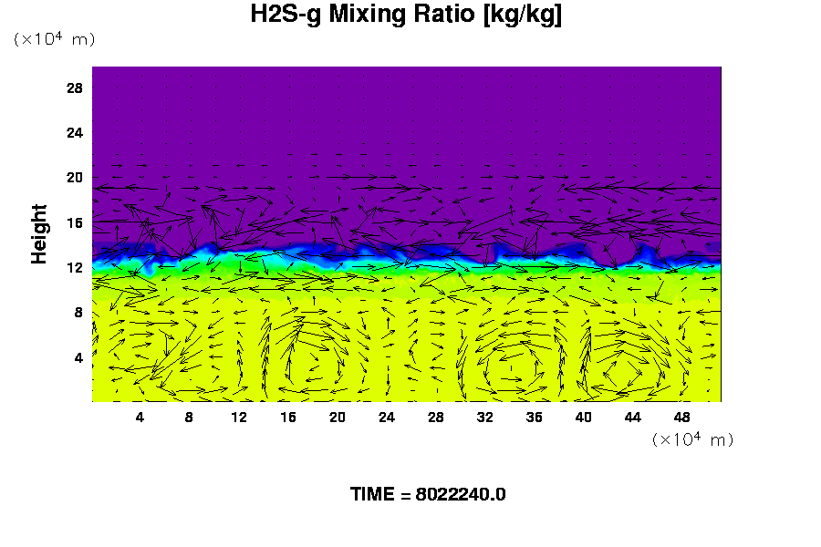
Task: Click the 28 tick on the Height axis
Action: click(76, 88)
